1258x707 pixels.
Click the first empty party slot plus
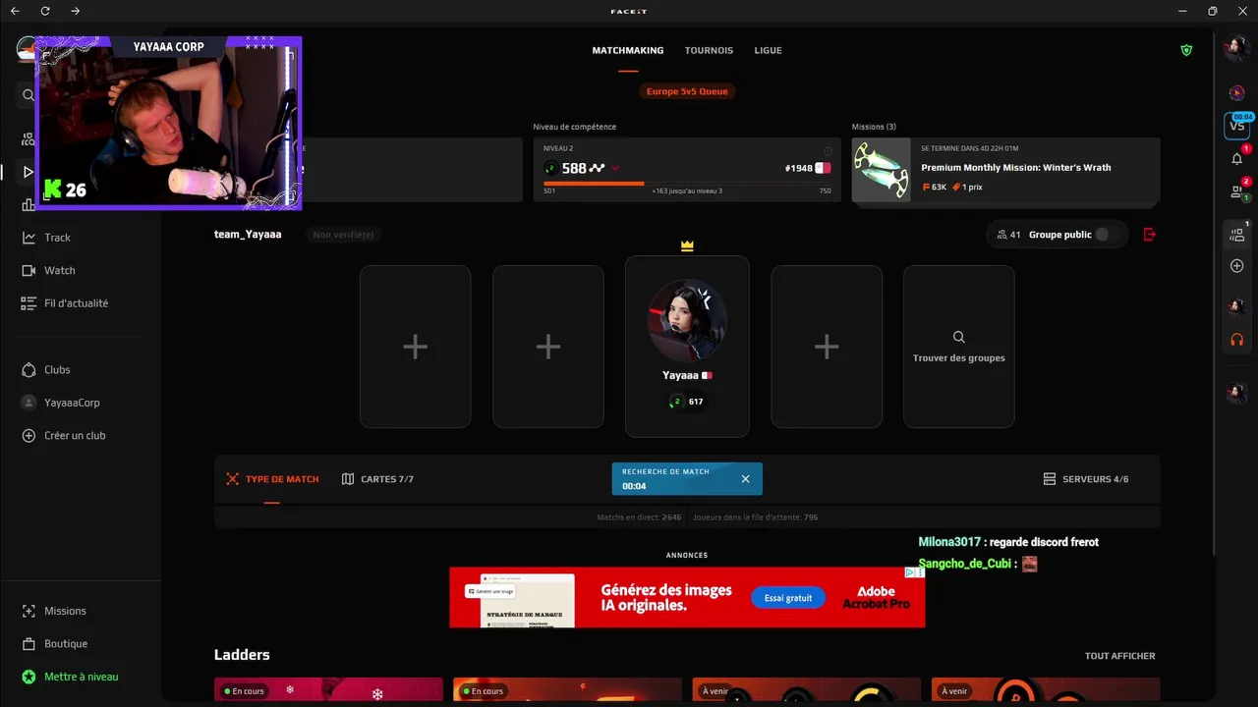[415, 347]
